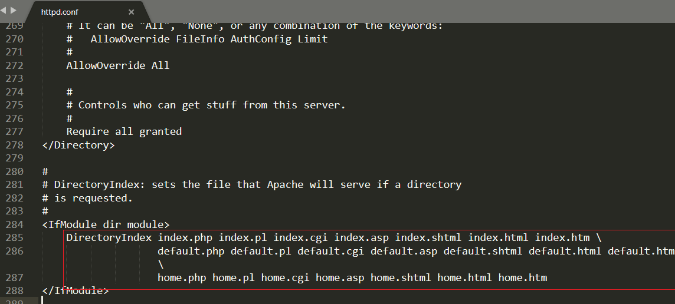Click line number 285 in the gutter
The width and height of the screenshot is (675, 304).
(15, 237)
